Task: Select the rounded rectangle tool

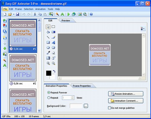Action: (x=53, y=48)
